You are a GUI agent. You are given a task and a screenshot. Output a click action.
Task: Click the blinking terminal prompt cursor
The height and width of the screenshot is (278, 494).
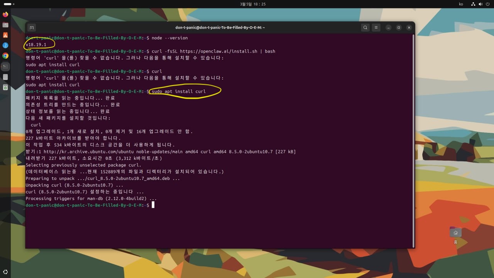pyautogui.click(x=153, y=205)
